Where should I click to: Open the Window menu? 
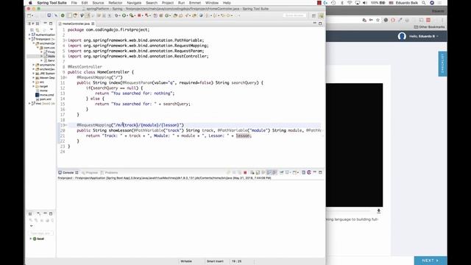[x=212, y=3]
